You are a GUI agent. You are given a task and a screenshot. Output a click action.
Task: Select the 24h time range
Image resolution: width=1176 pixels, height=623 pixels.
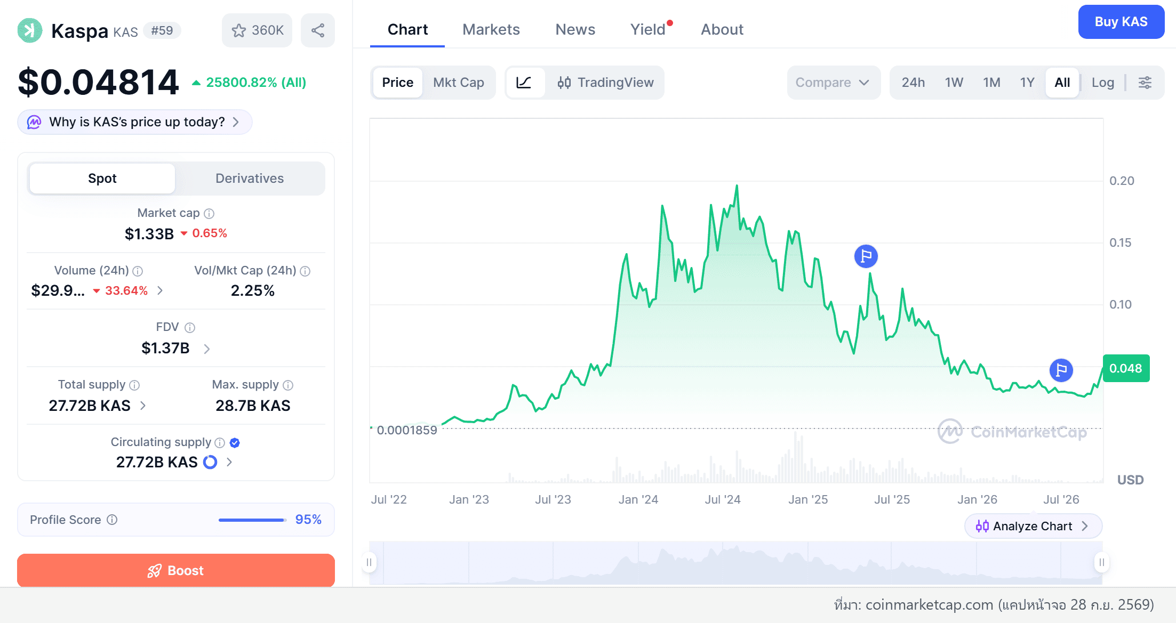913,83
